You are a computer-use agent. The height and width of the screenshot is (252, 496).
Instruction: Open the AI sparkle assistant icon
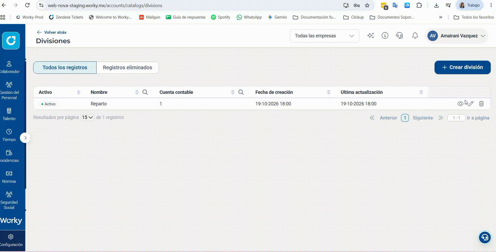371,36
